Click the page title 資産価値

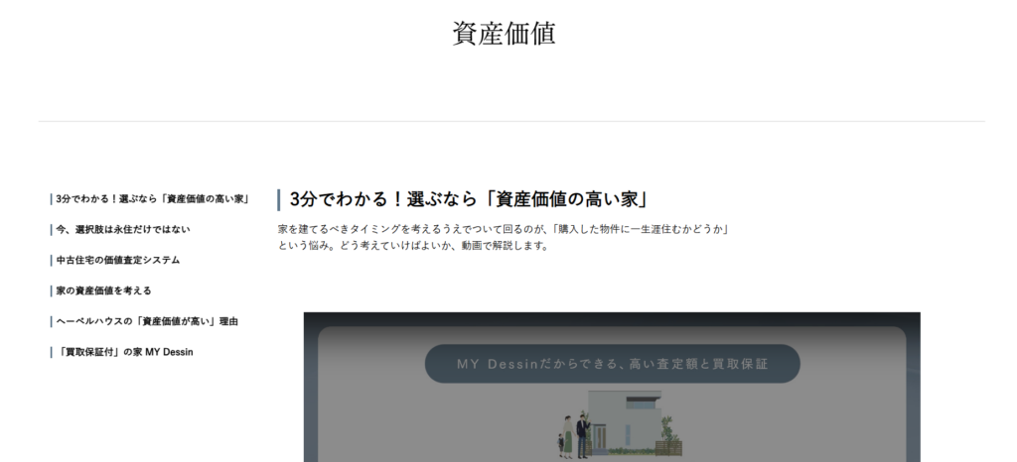click(504, 34)
